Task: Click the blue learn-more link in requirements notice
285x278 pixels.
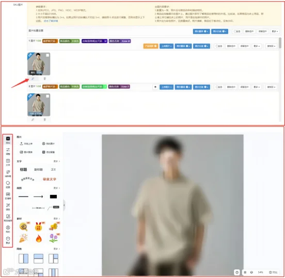Action: click(51, 21)
